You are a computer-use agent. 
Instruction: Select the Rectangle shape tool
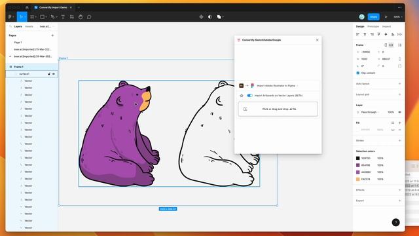(x=42, y=17)
